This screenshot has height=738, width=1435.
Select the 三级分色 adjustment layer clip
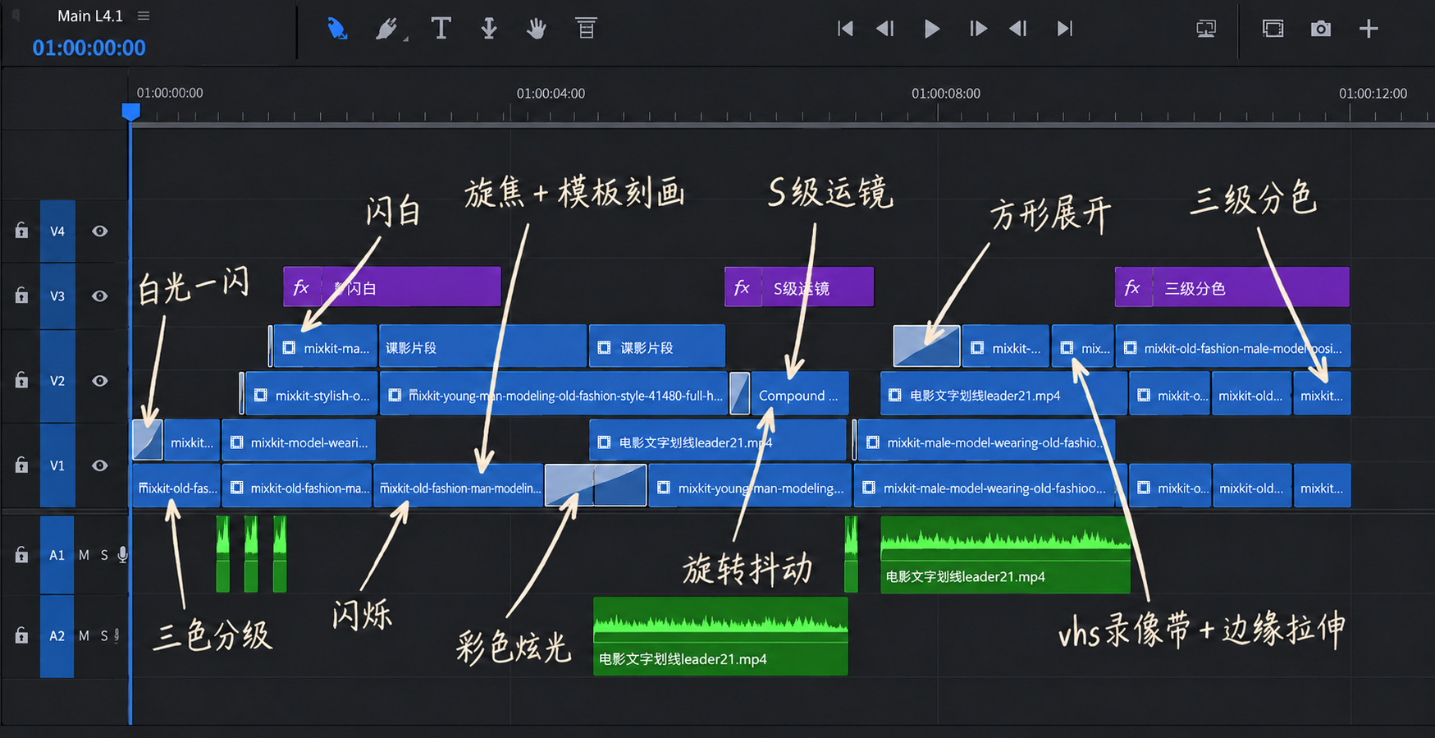tap(1232, 287)
